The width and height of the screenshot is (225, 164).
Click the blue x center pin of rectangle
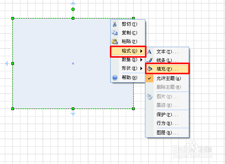(73, 63)
